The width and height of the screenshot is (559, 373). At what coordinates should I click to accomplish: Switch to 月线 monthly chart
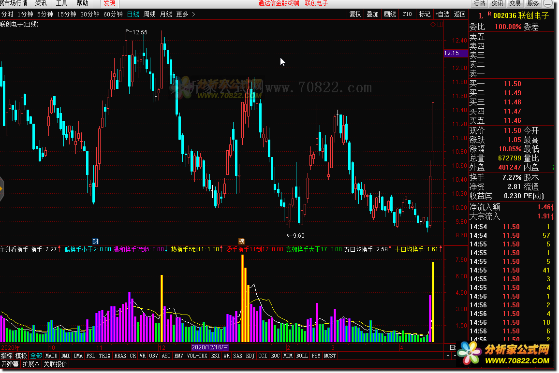pyautogui.click(x=166, y=14)
